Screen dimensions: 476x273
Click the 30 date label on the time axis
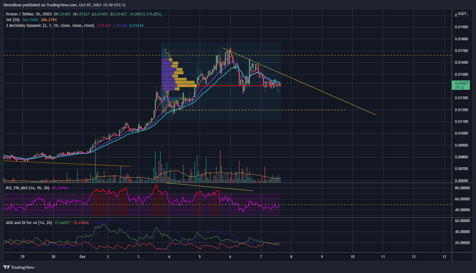53,256
